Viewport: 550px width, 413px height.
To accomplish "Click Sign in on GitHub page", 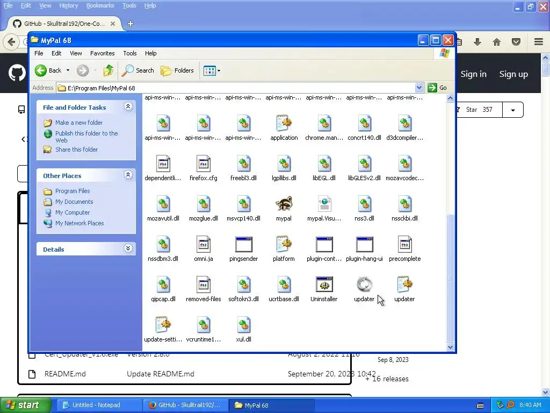I will coord(474,74).
